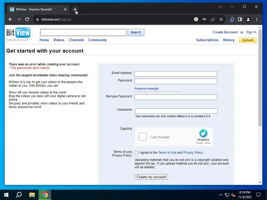The height and width of the screenshot is (200, 267).
Task: Click the BitView logo
Action: click(x=19, y=34)
